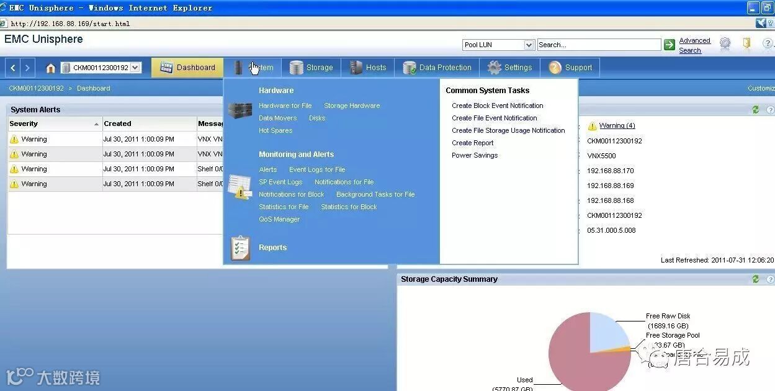Run the search with the green arrow
This screenshot has width=775, height=391.
[670, 45]
